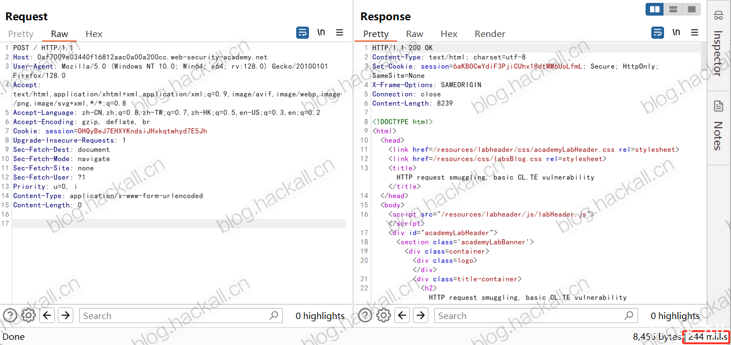Select vertical stacked layout view icon
This screenshot has height=345, width=731.
click(673, 9)
